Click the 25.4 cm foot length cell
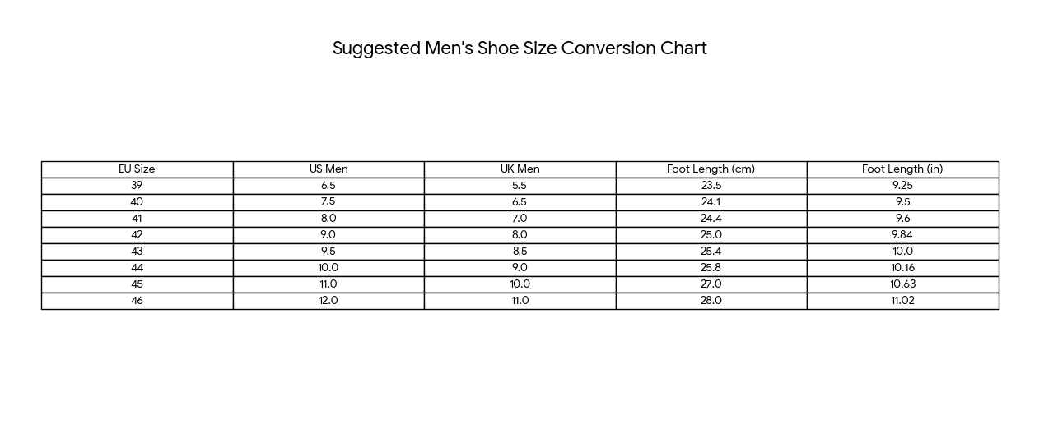 (x=711, y=252)
